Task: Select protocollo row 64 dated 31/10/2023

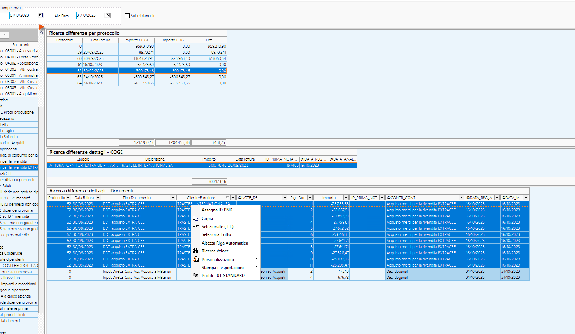Action: pyautogui.click(x=137, y=83)
